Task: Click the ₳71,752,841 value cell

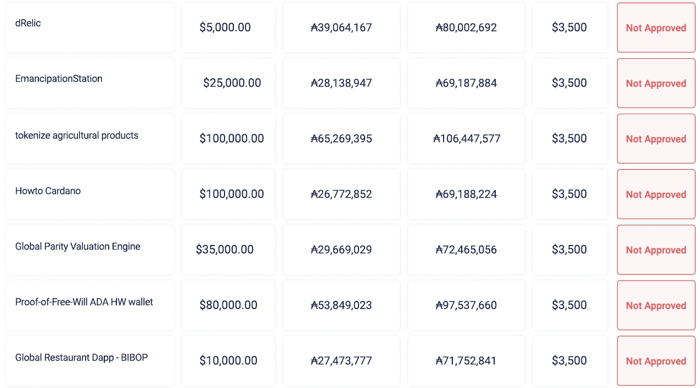Action: pyautogui.click(x=466, y=361)
